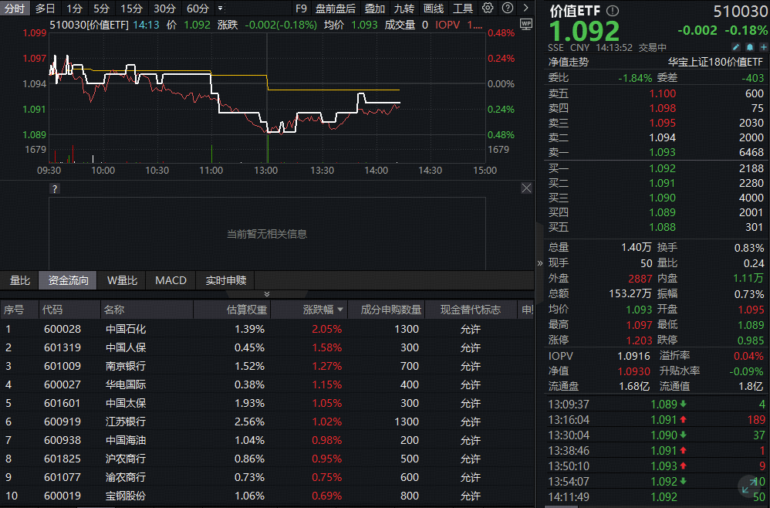770x508 pixels.
Task: Toggle 九转 indicator on chart
Action: tap(404, 8)
